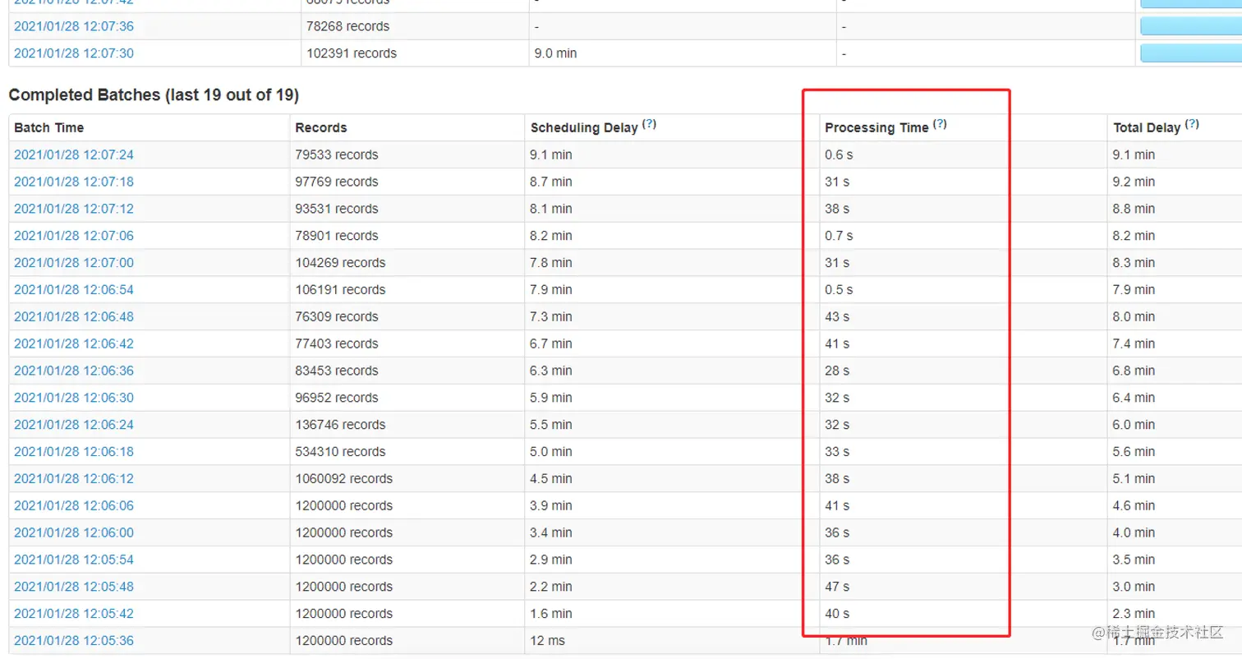Select the "534310 records" cell
The height and width of the screenshot is (659, 1242).
(340, 452)
